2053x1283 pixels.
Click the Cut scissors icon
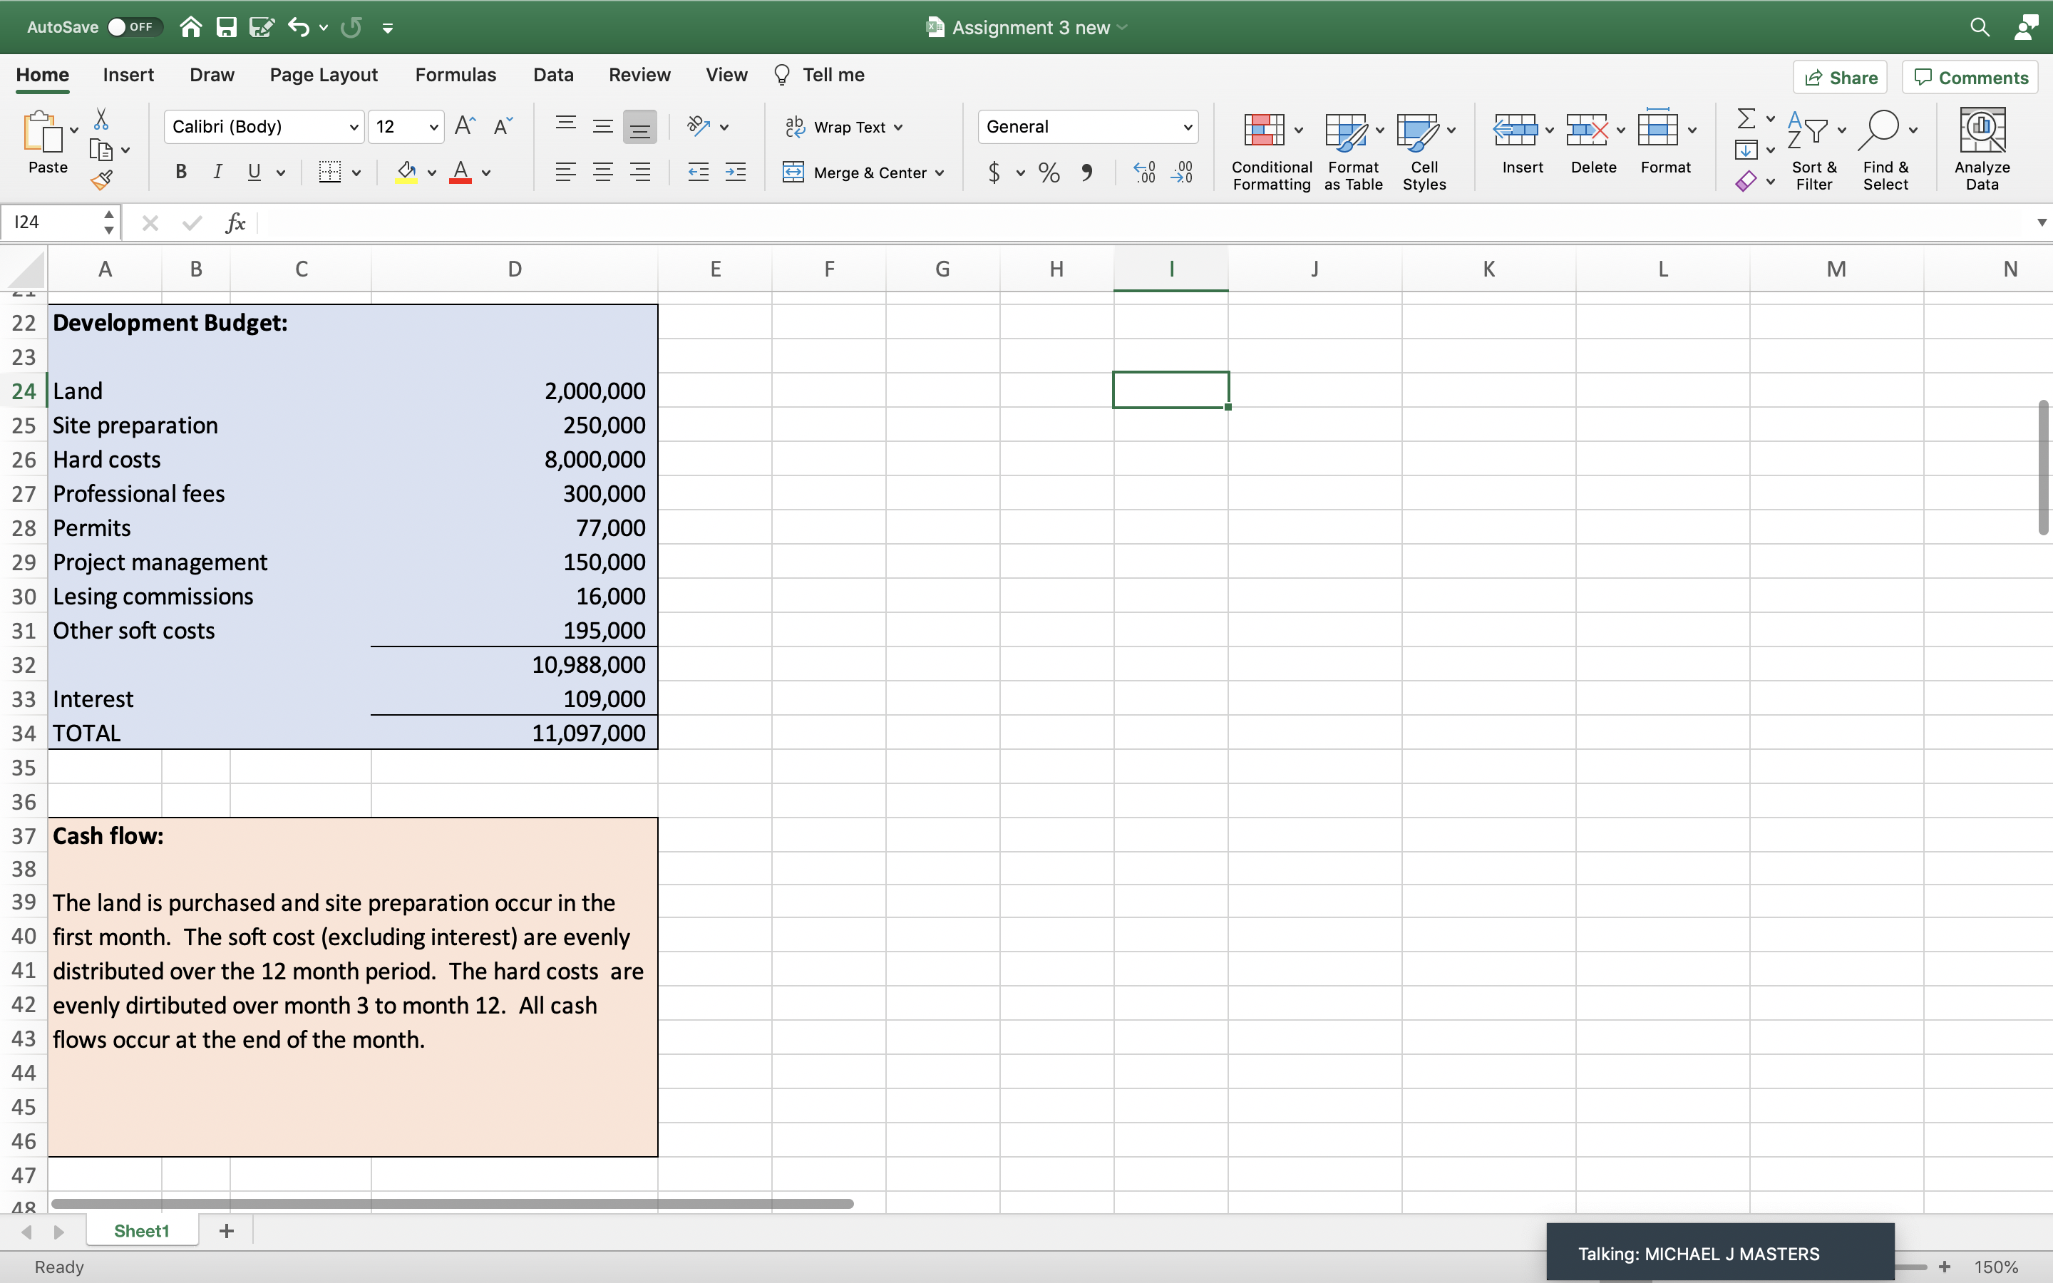101,119
